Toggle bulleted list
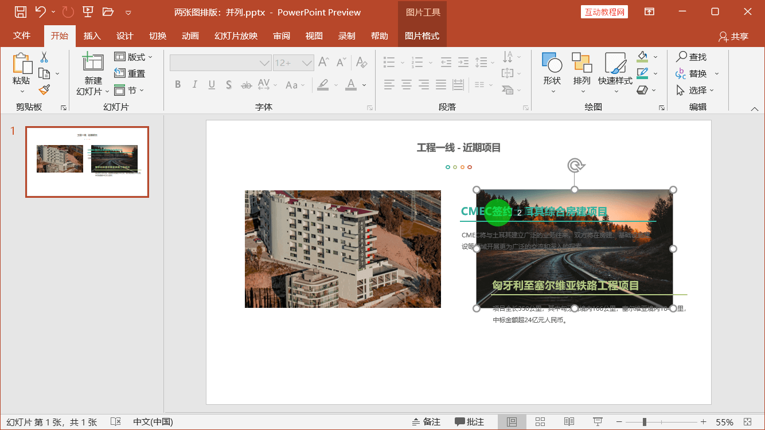 pos(389,62)
